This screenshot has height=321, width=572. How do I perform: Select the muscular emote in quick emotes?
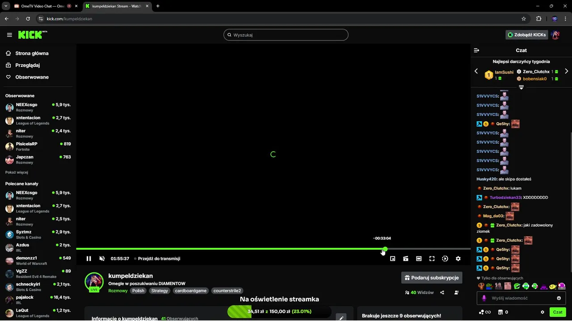coord(481,286)
